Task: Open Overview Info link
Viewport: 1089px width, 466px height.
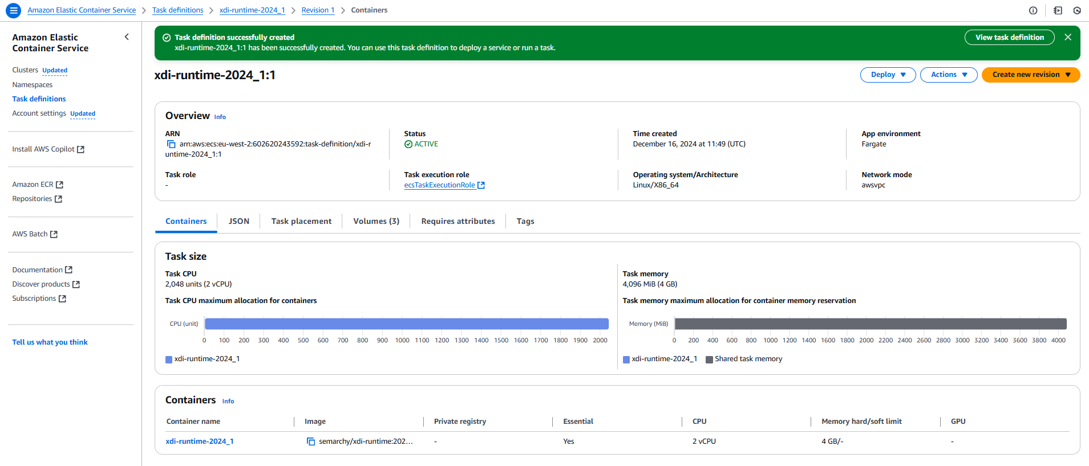Action: click(x=220, y=117)
